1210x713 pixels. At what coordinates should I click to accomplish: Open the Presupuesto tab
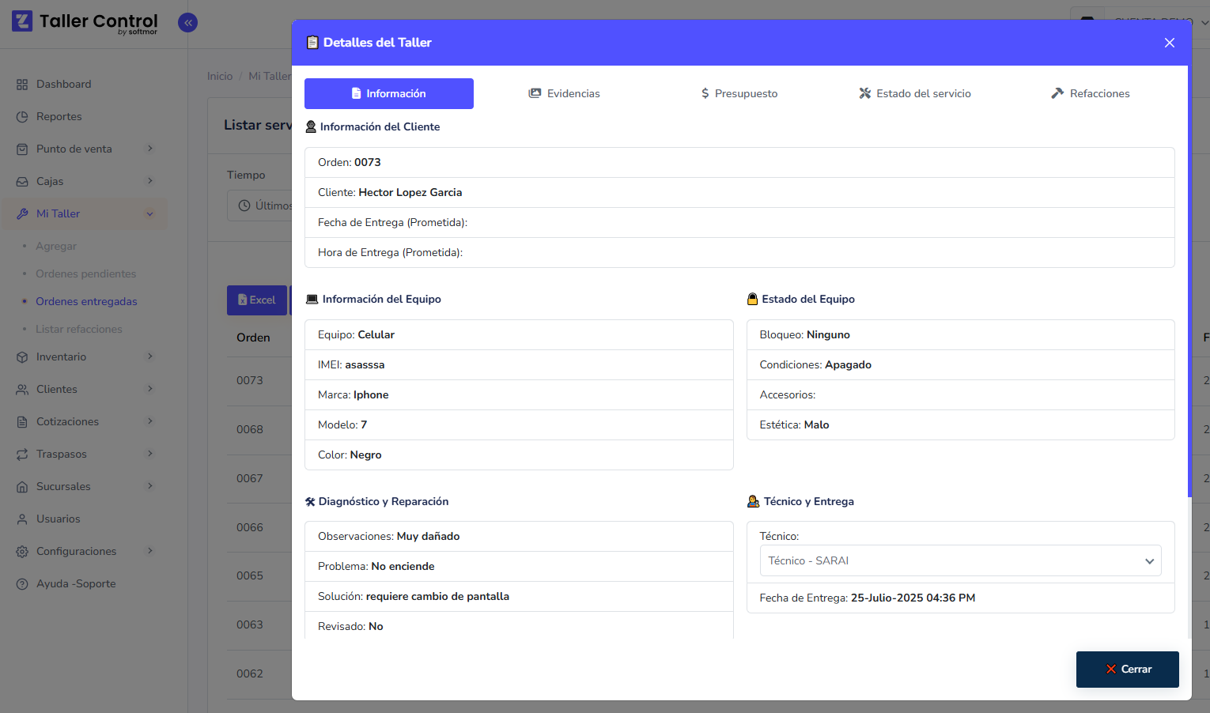pyautogui.click(x=739, y=93)
